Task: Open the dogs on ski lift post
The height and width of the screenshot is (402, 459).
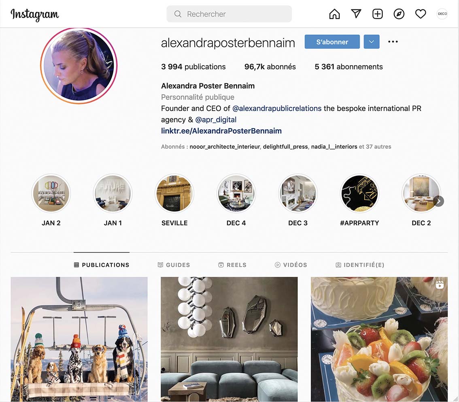Action: tap(79, 339)
